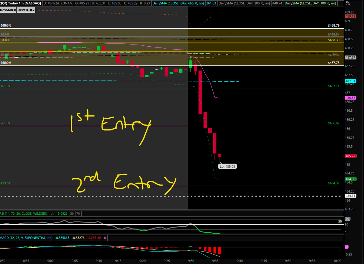Click the green $487.11 extension label
364x264 pixels.
[333, 86]
